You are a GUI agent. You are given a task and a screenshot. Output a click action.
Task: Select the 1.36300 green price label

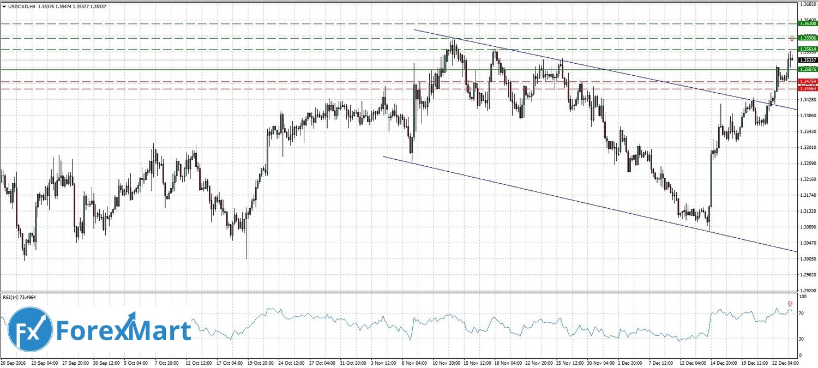pos(807,23)
